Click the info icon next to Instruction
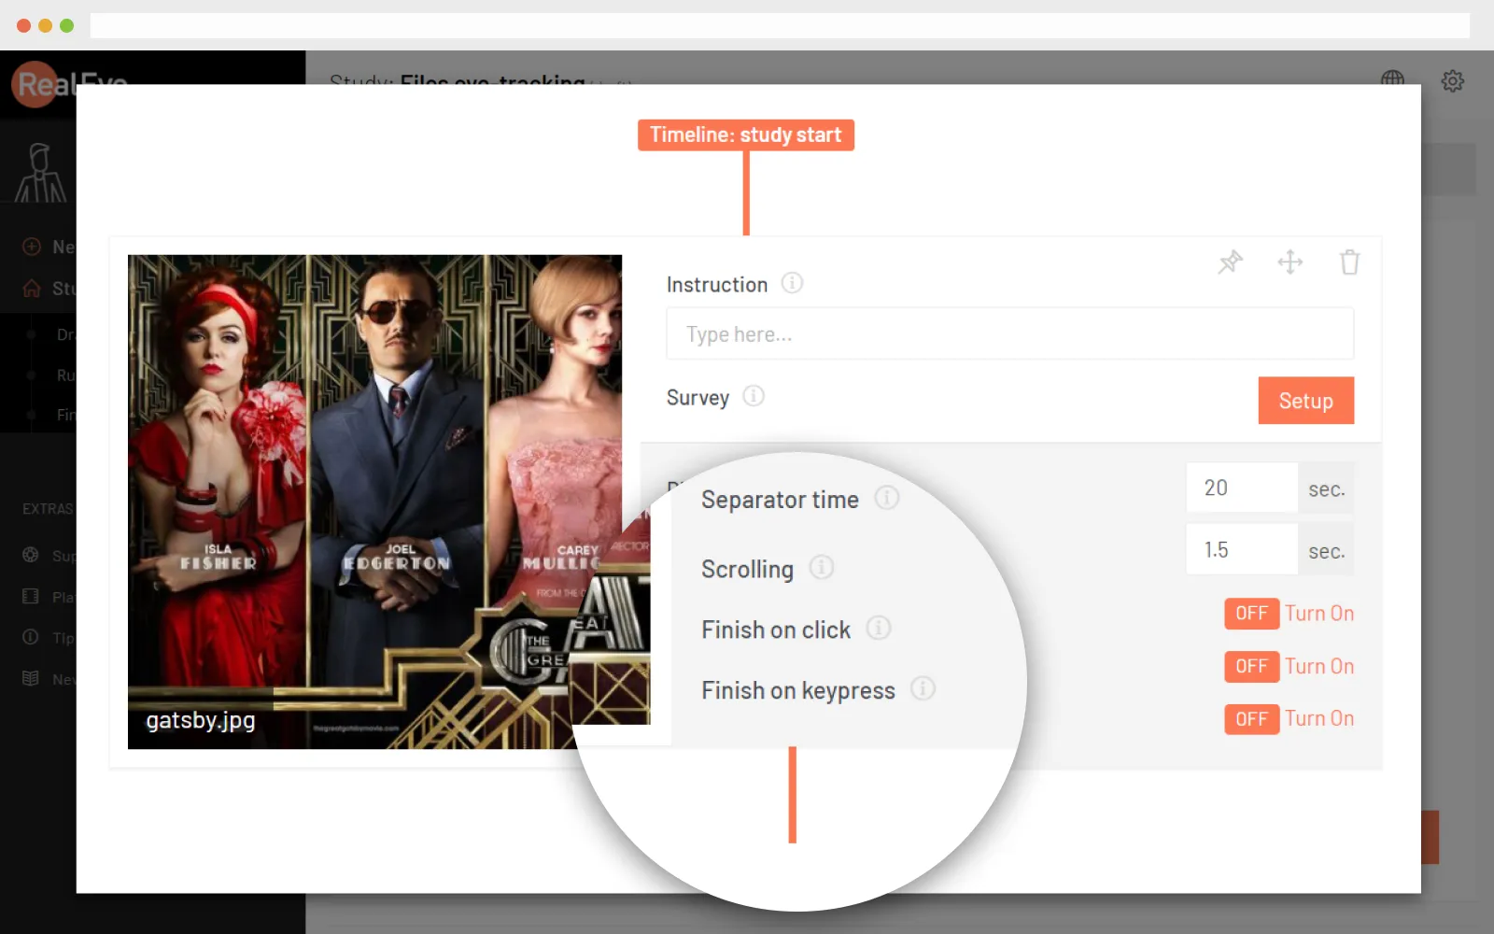The image size is (1494, 934). pyautogui.click(x=792, y=283)
